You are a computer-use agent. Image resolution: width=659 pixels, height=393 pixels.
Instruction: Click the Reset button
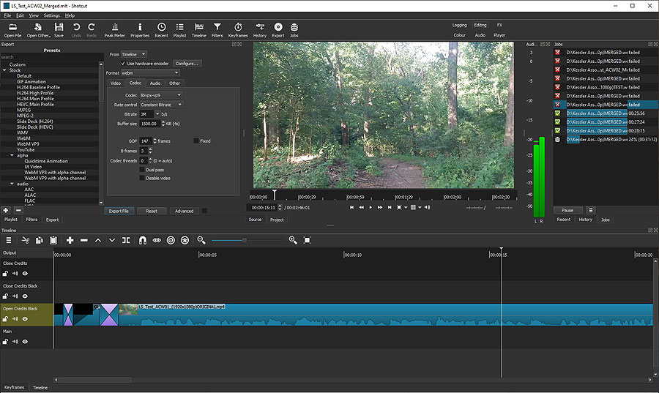[x=152, y=212]
